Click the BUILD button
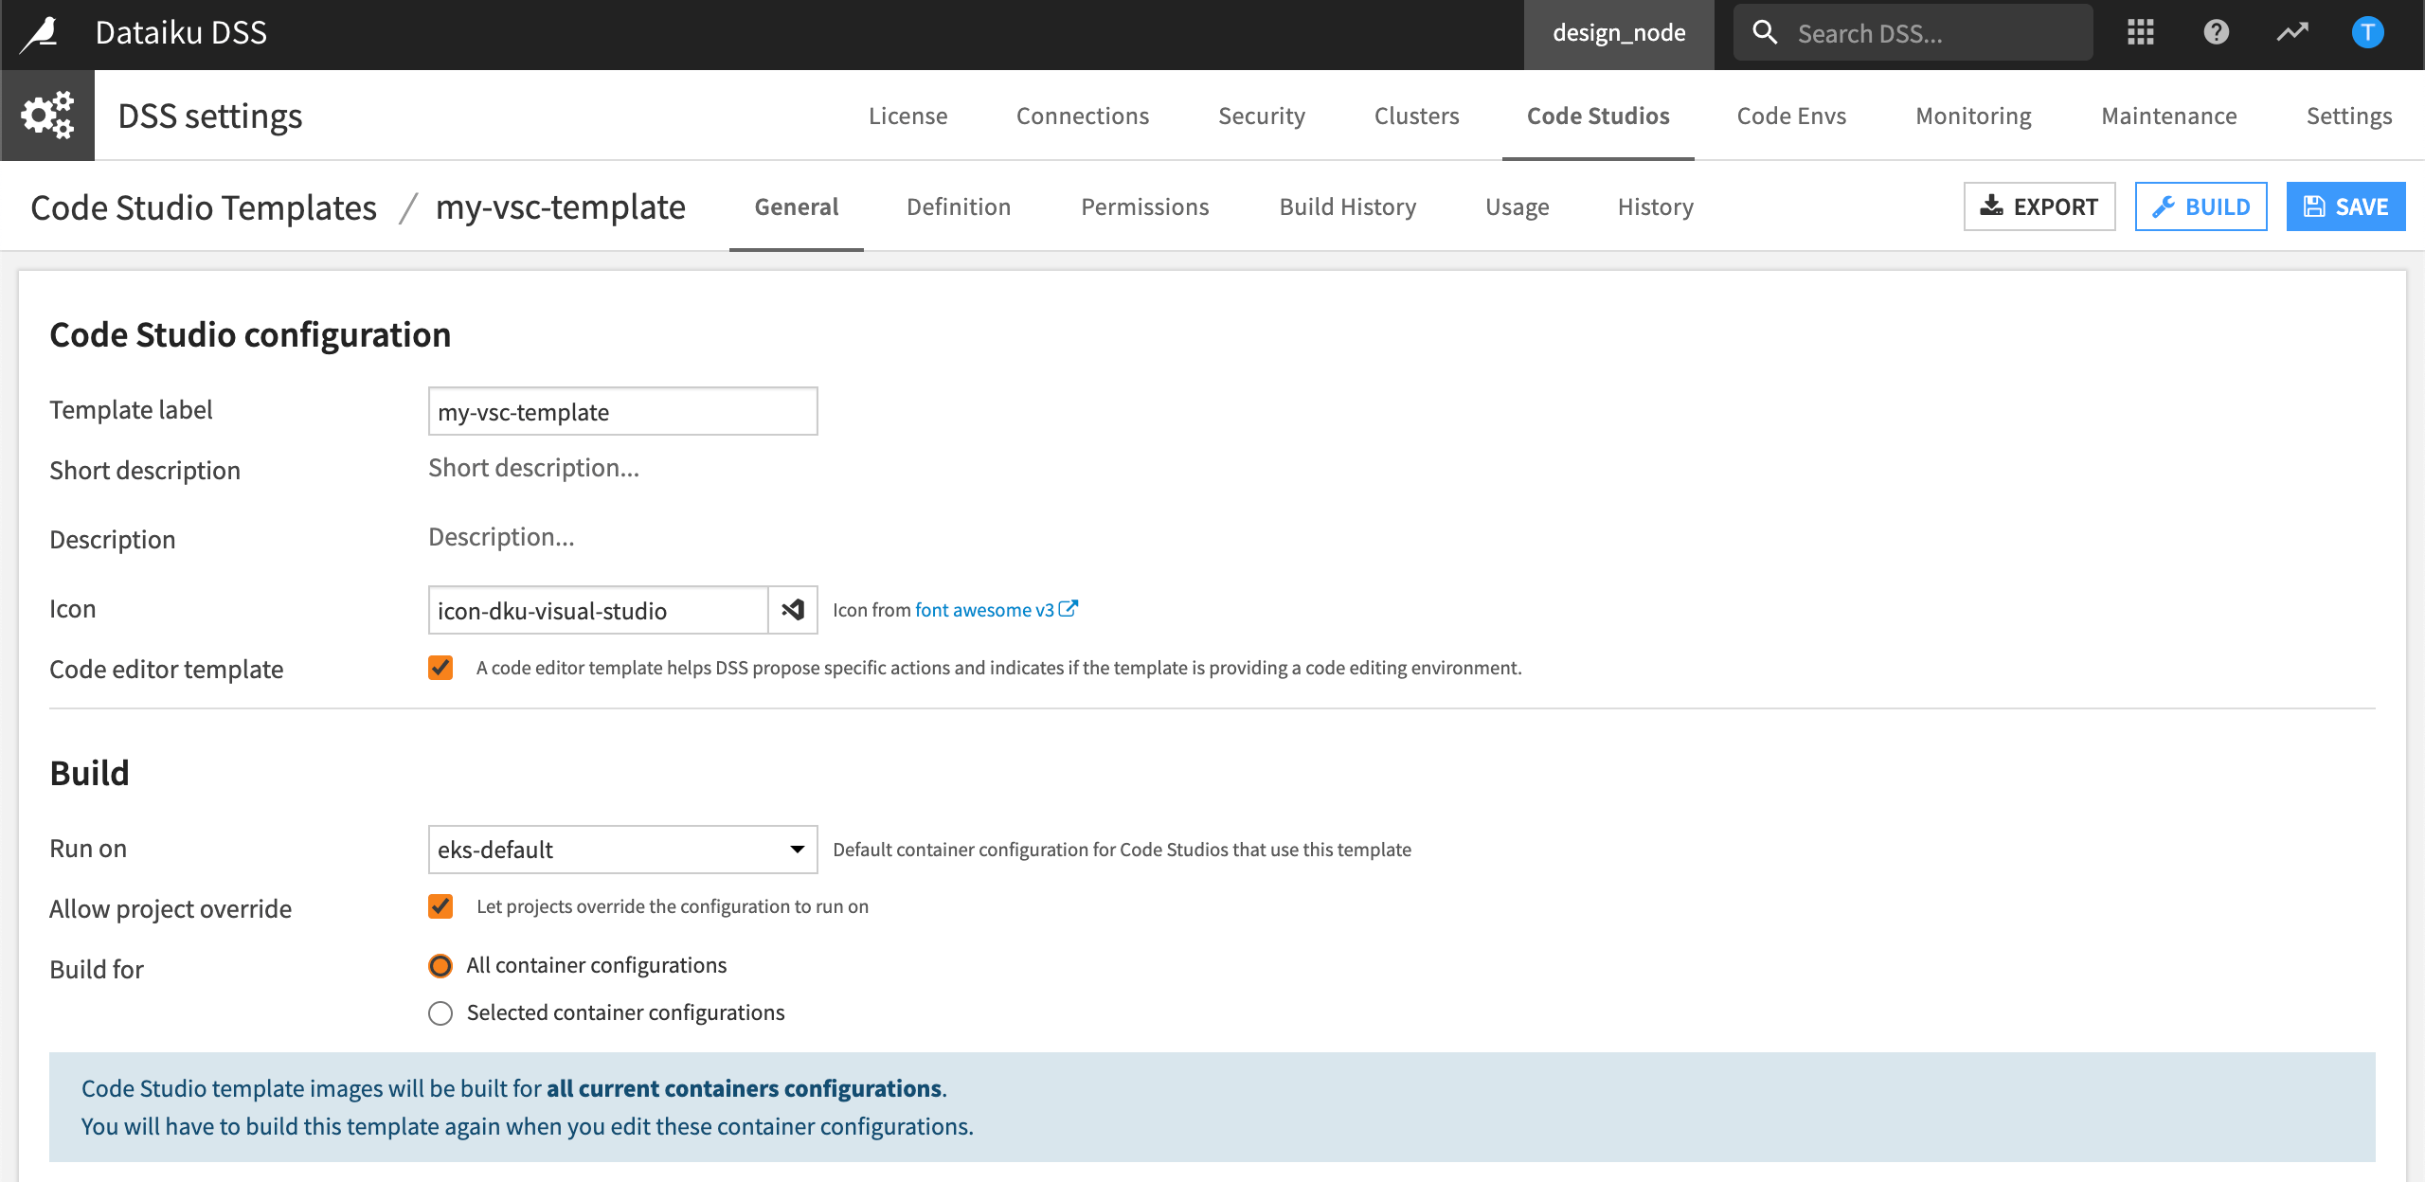This screenshot has width=2425, height=1182. point(2200,206)
